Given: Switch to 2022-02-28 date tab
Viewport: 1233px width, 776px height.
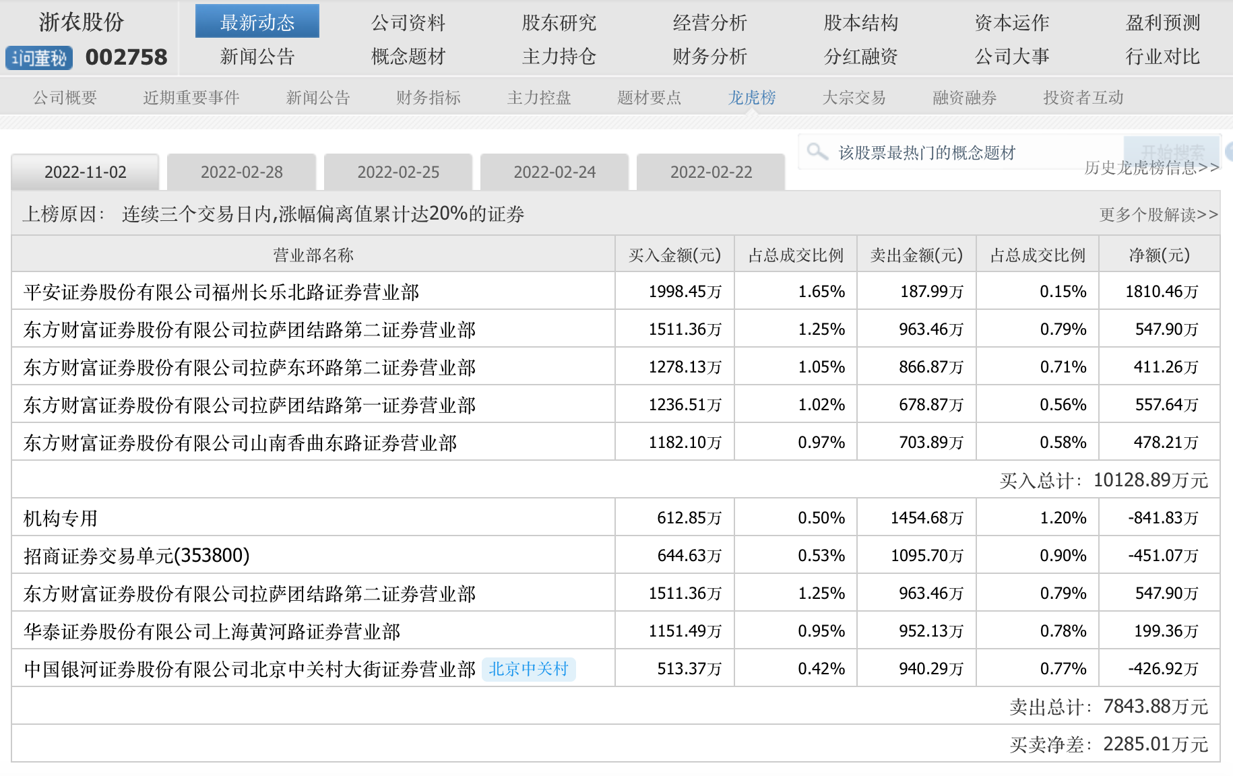Looking at the screenshot, I should 242,172.
